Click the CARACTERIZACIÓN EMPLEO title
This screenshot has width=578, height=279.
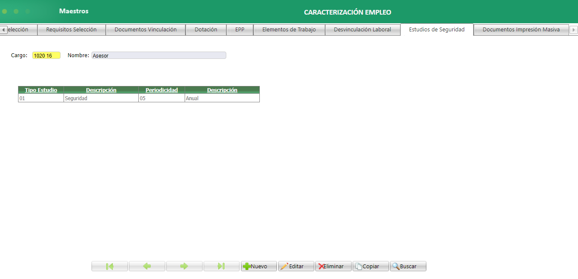pos(347,12)
